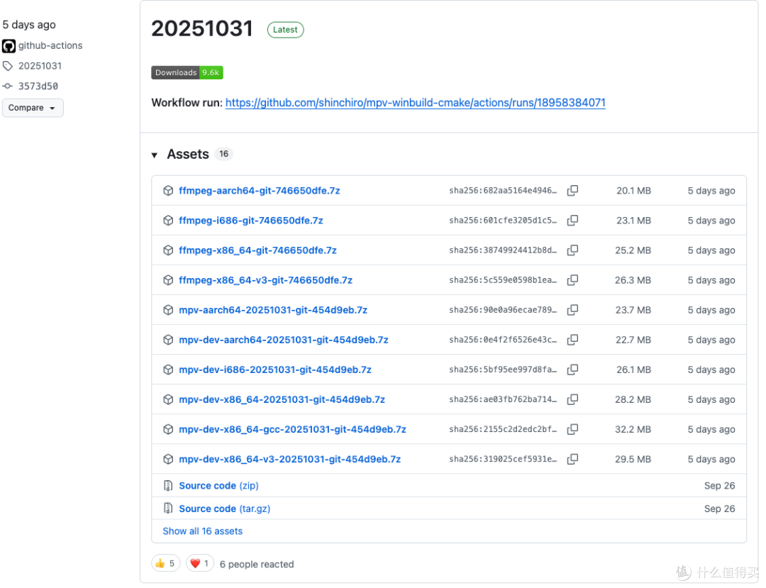Click the tag icon next to 20251031
The height and width of the screenshot is (588, 766).
[x=8, y=66]
